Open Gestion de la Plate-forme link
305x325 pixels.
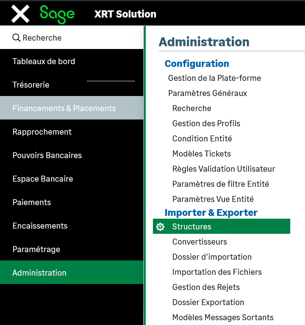pos(215,78)
